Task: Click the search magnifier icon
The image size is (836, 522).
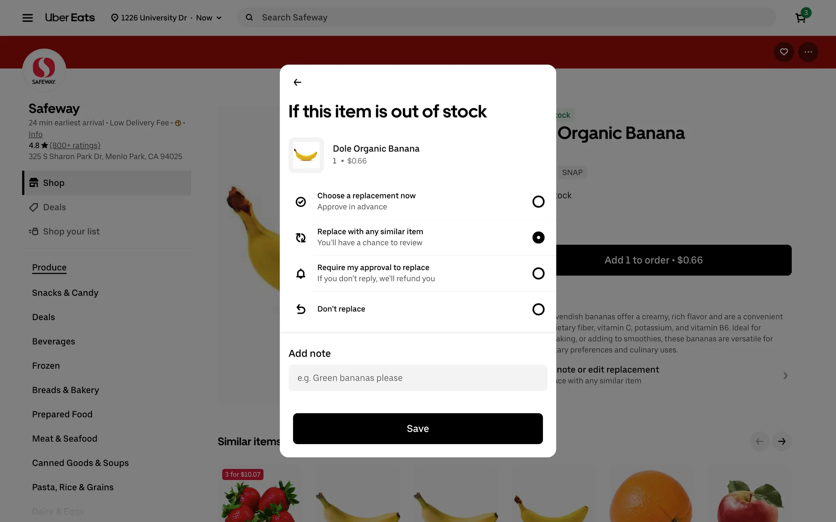Action: point(249,17)
